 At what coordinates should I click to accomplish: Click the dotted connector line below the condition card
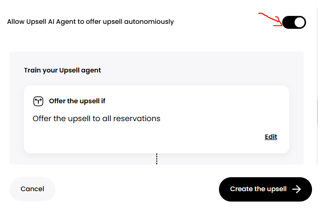tap(157, 159)
